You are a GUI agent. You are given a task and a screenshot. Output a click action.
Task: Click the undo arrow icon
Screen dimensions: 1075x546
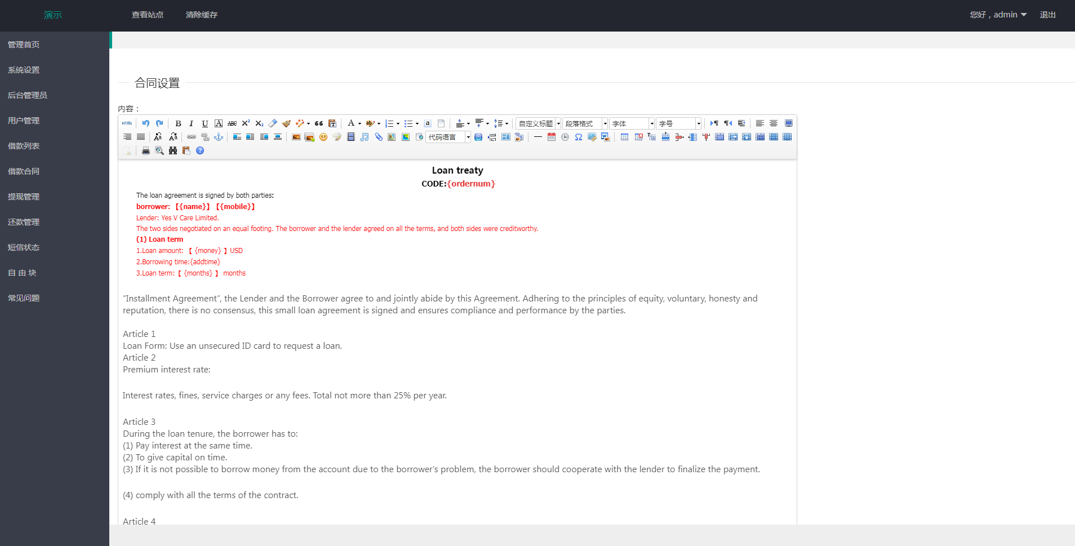click(146, 123)
